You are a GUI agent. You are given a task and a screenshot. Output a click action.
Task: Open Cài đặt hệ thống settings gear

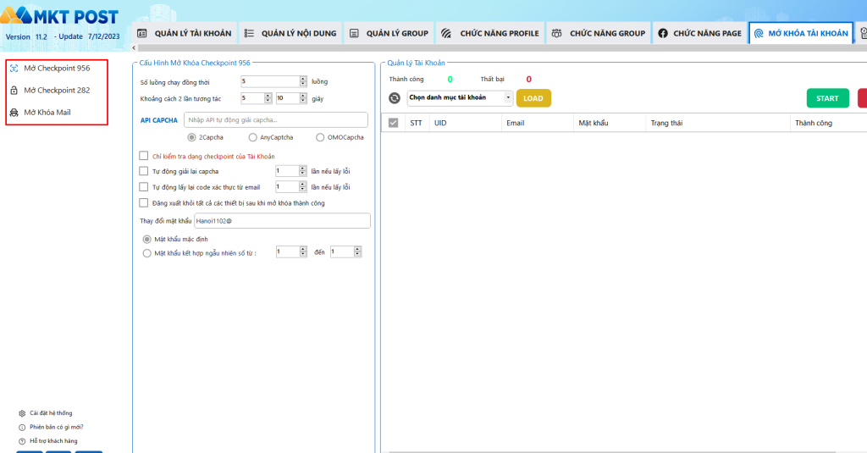[22, 413]
